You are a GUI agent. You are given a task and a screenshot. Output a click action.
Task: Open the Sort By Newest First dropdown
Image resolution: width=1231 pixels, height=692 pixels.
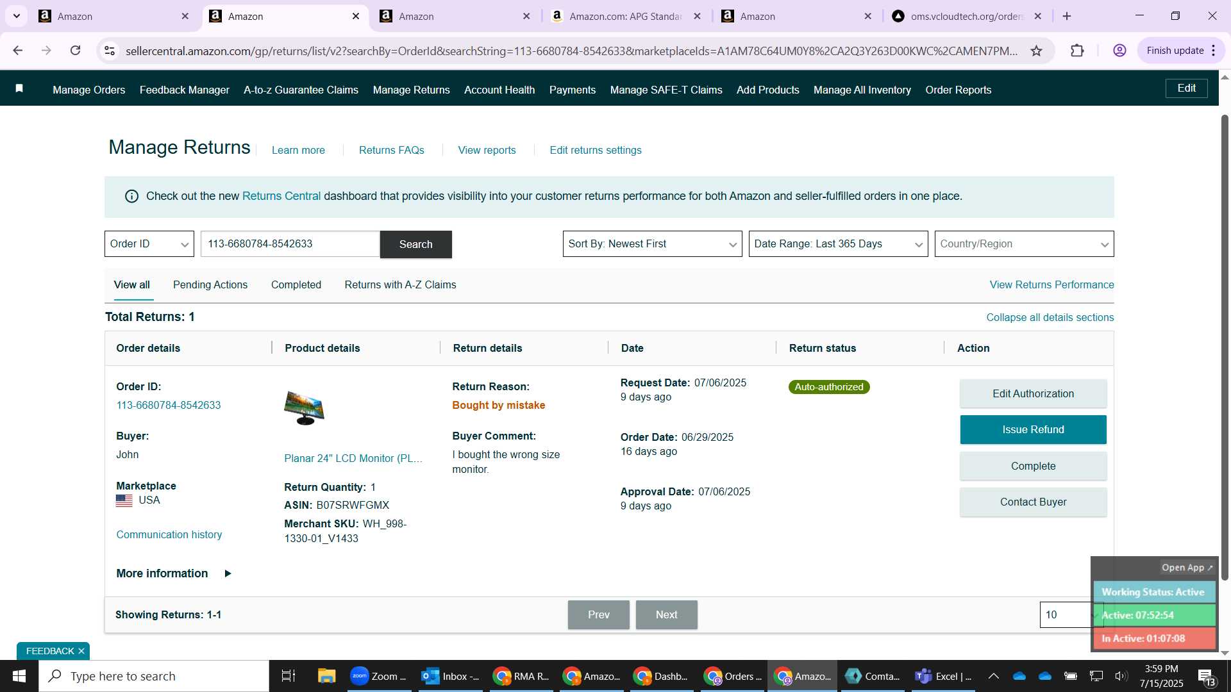tap(652, 244)
